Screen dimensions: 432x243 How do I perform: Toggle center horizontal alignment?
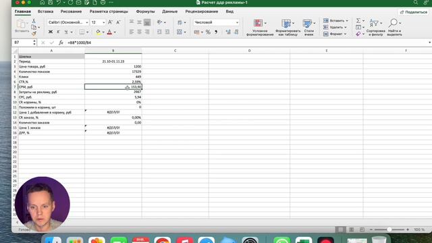(x=140, y=32)
